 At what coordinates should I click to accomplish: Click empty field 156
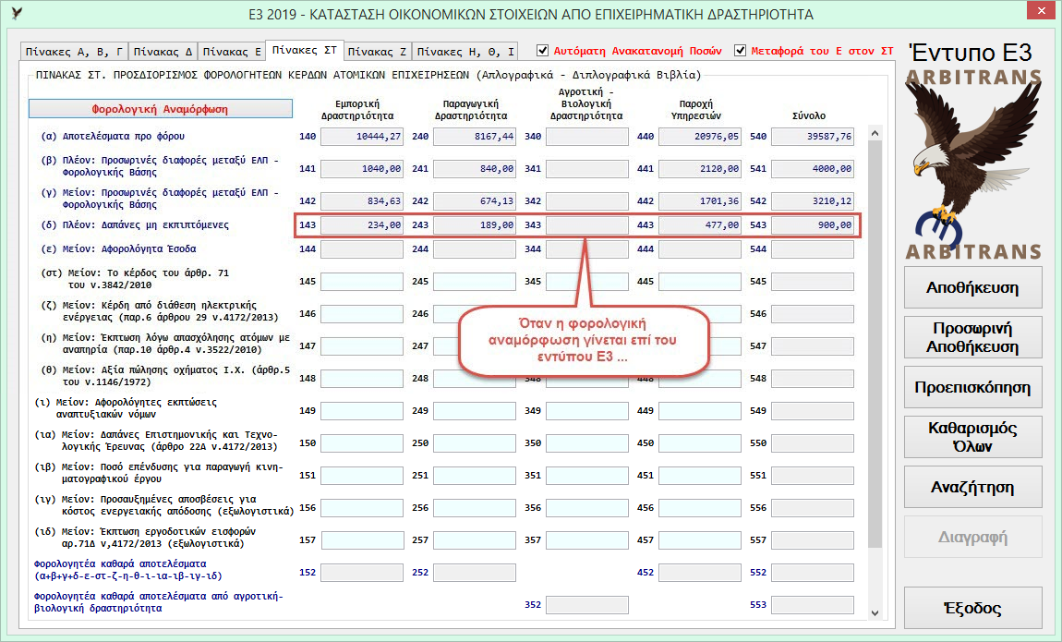pyautogui.click(x=362, y=508)
